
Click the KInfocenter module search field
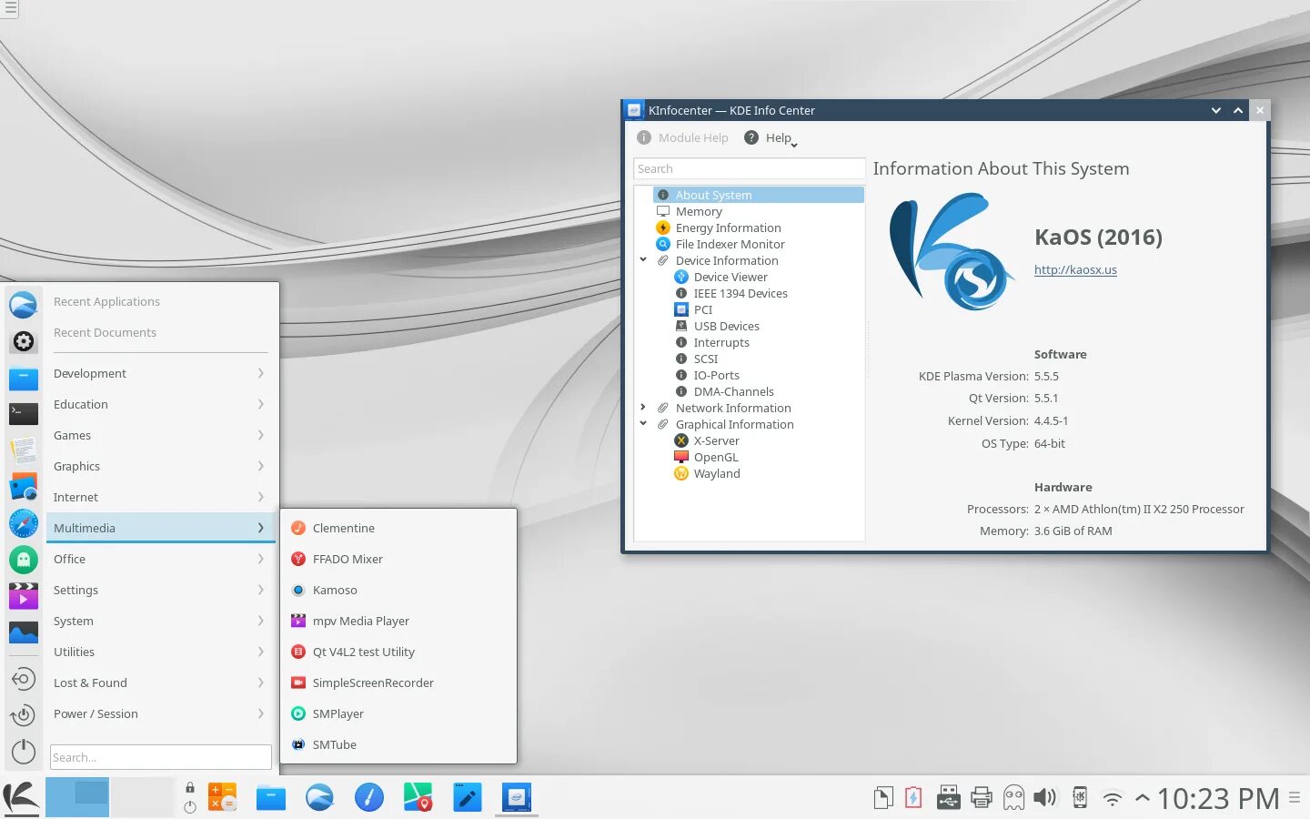pos(750,168)
